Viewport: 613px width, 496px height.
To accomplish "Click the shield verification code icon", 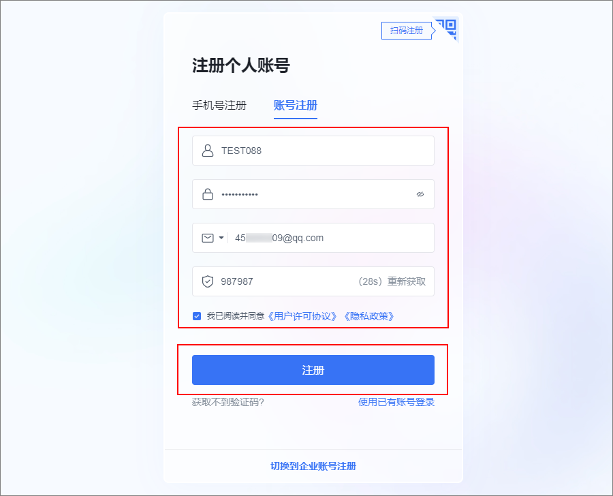I will pos(208,281).
